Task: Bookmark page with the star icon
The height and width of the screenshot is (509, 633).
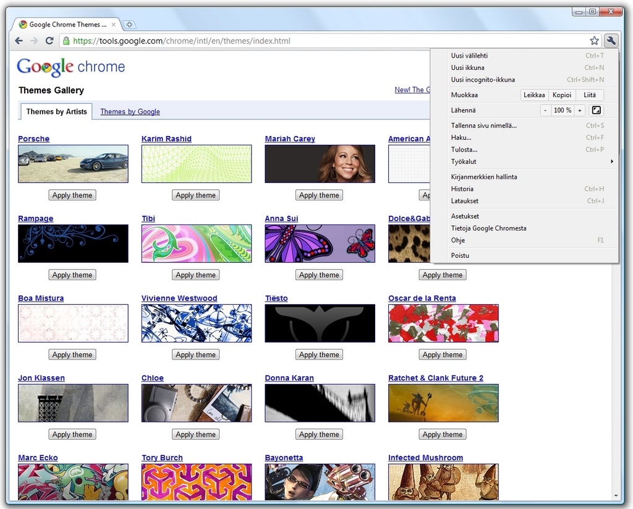Action: pyautogui.click(x=594, y=41)
